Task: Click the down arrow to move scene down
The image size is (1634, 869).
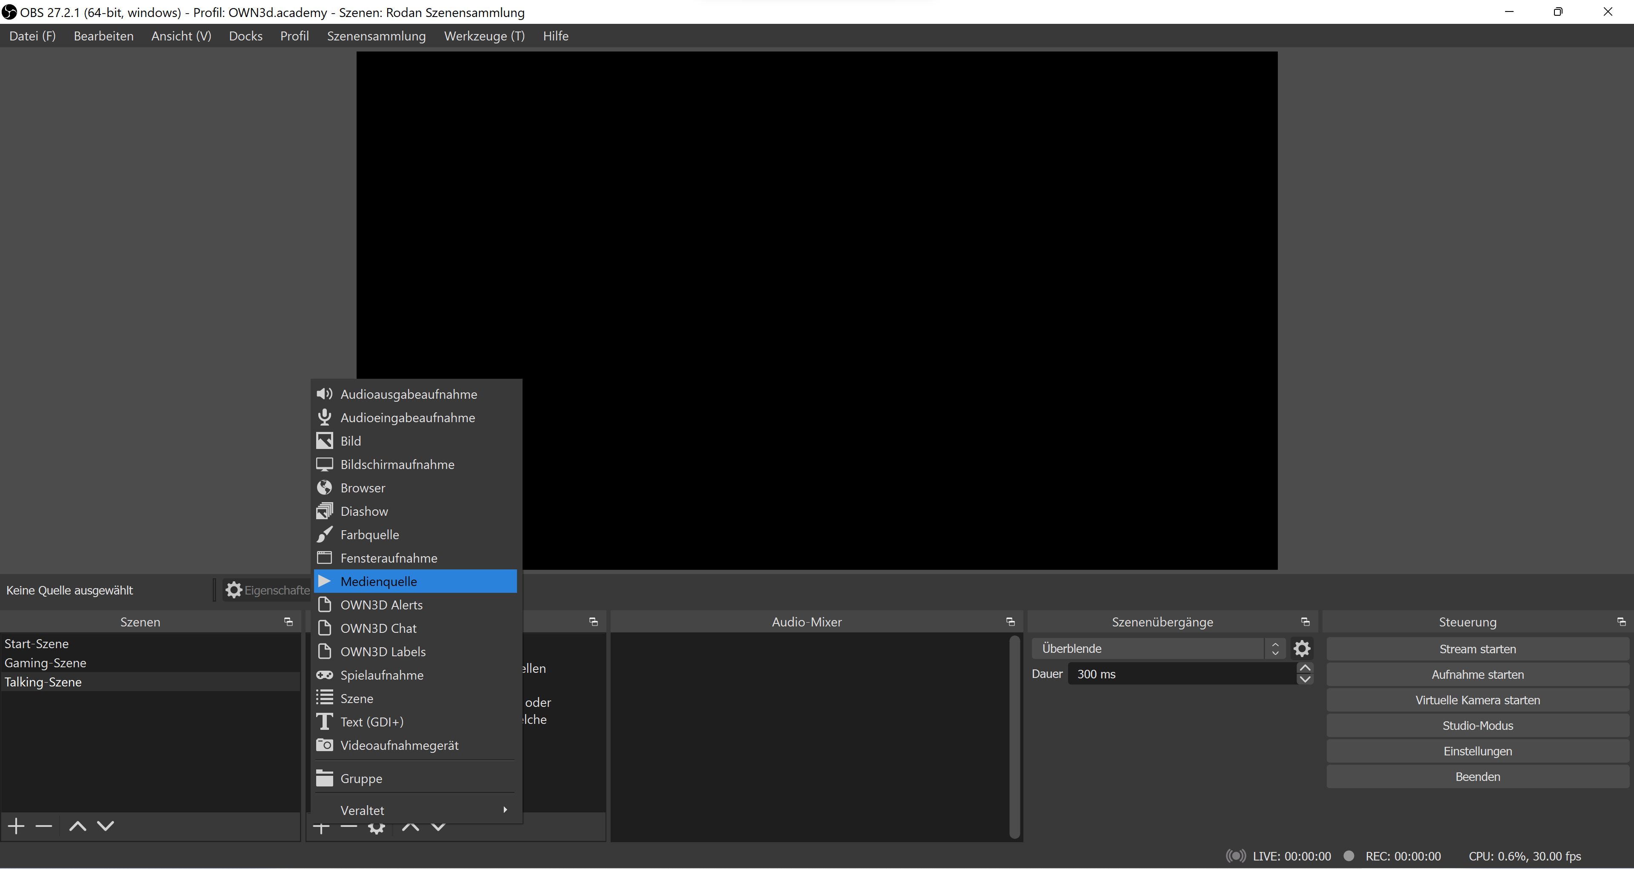Action: [105, 826]
